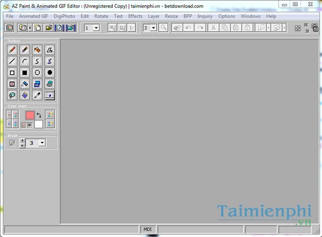Select the lasso free-form selection tool
Image resolution: width=322 pixels, height=237 pixels.
[12, 95]
